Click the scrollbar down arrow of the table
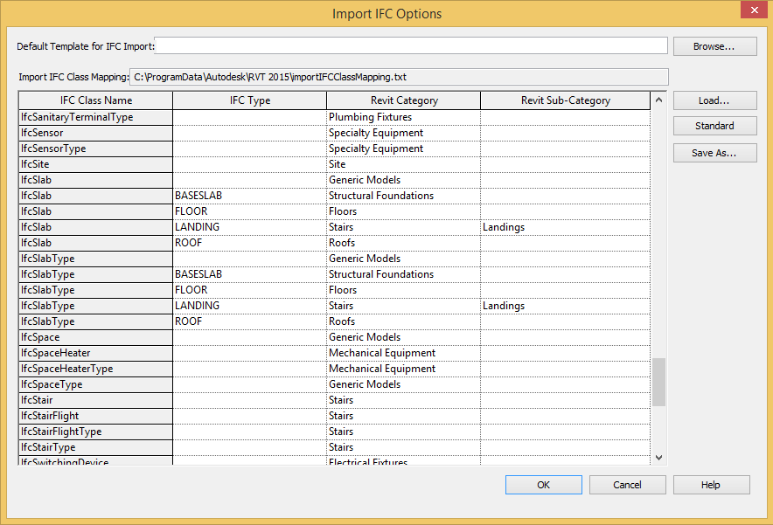Image resolution: width=773 pixels, height=525 pixels. 658,457
